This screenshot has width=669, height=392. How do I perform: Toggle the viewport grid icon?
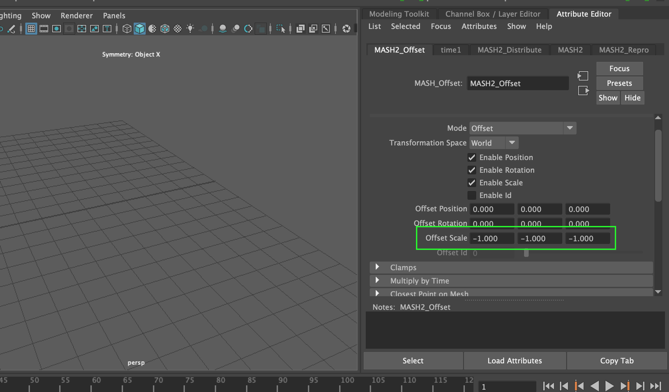point(31,29)
